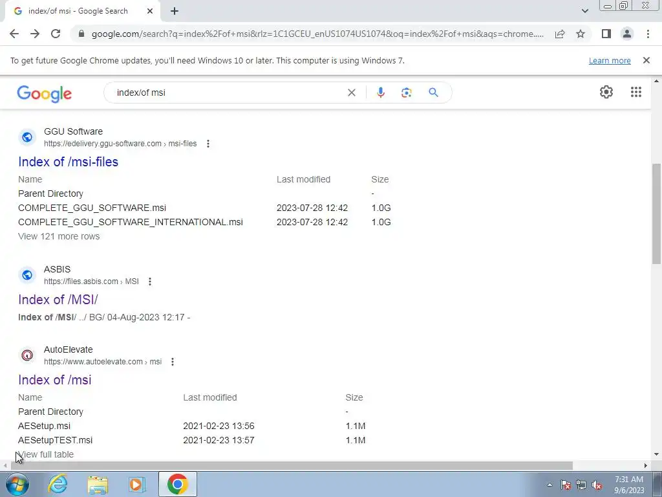662x497 pixels.
Task: Open Windows Start menu
Action: pyautogui.click(x=17, y=484)
